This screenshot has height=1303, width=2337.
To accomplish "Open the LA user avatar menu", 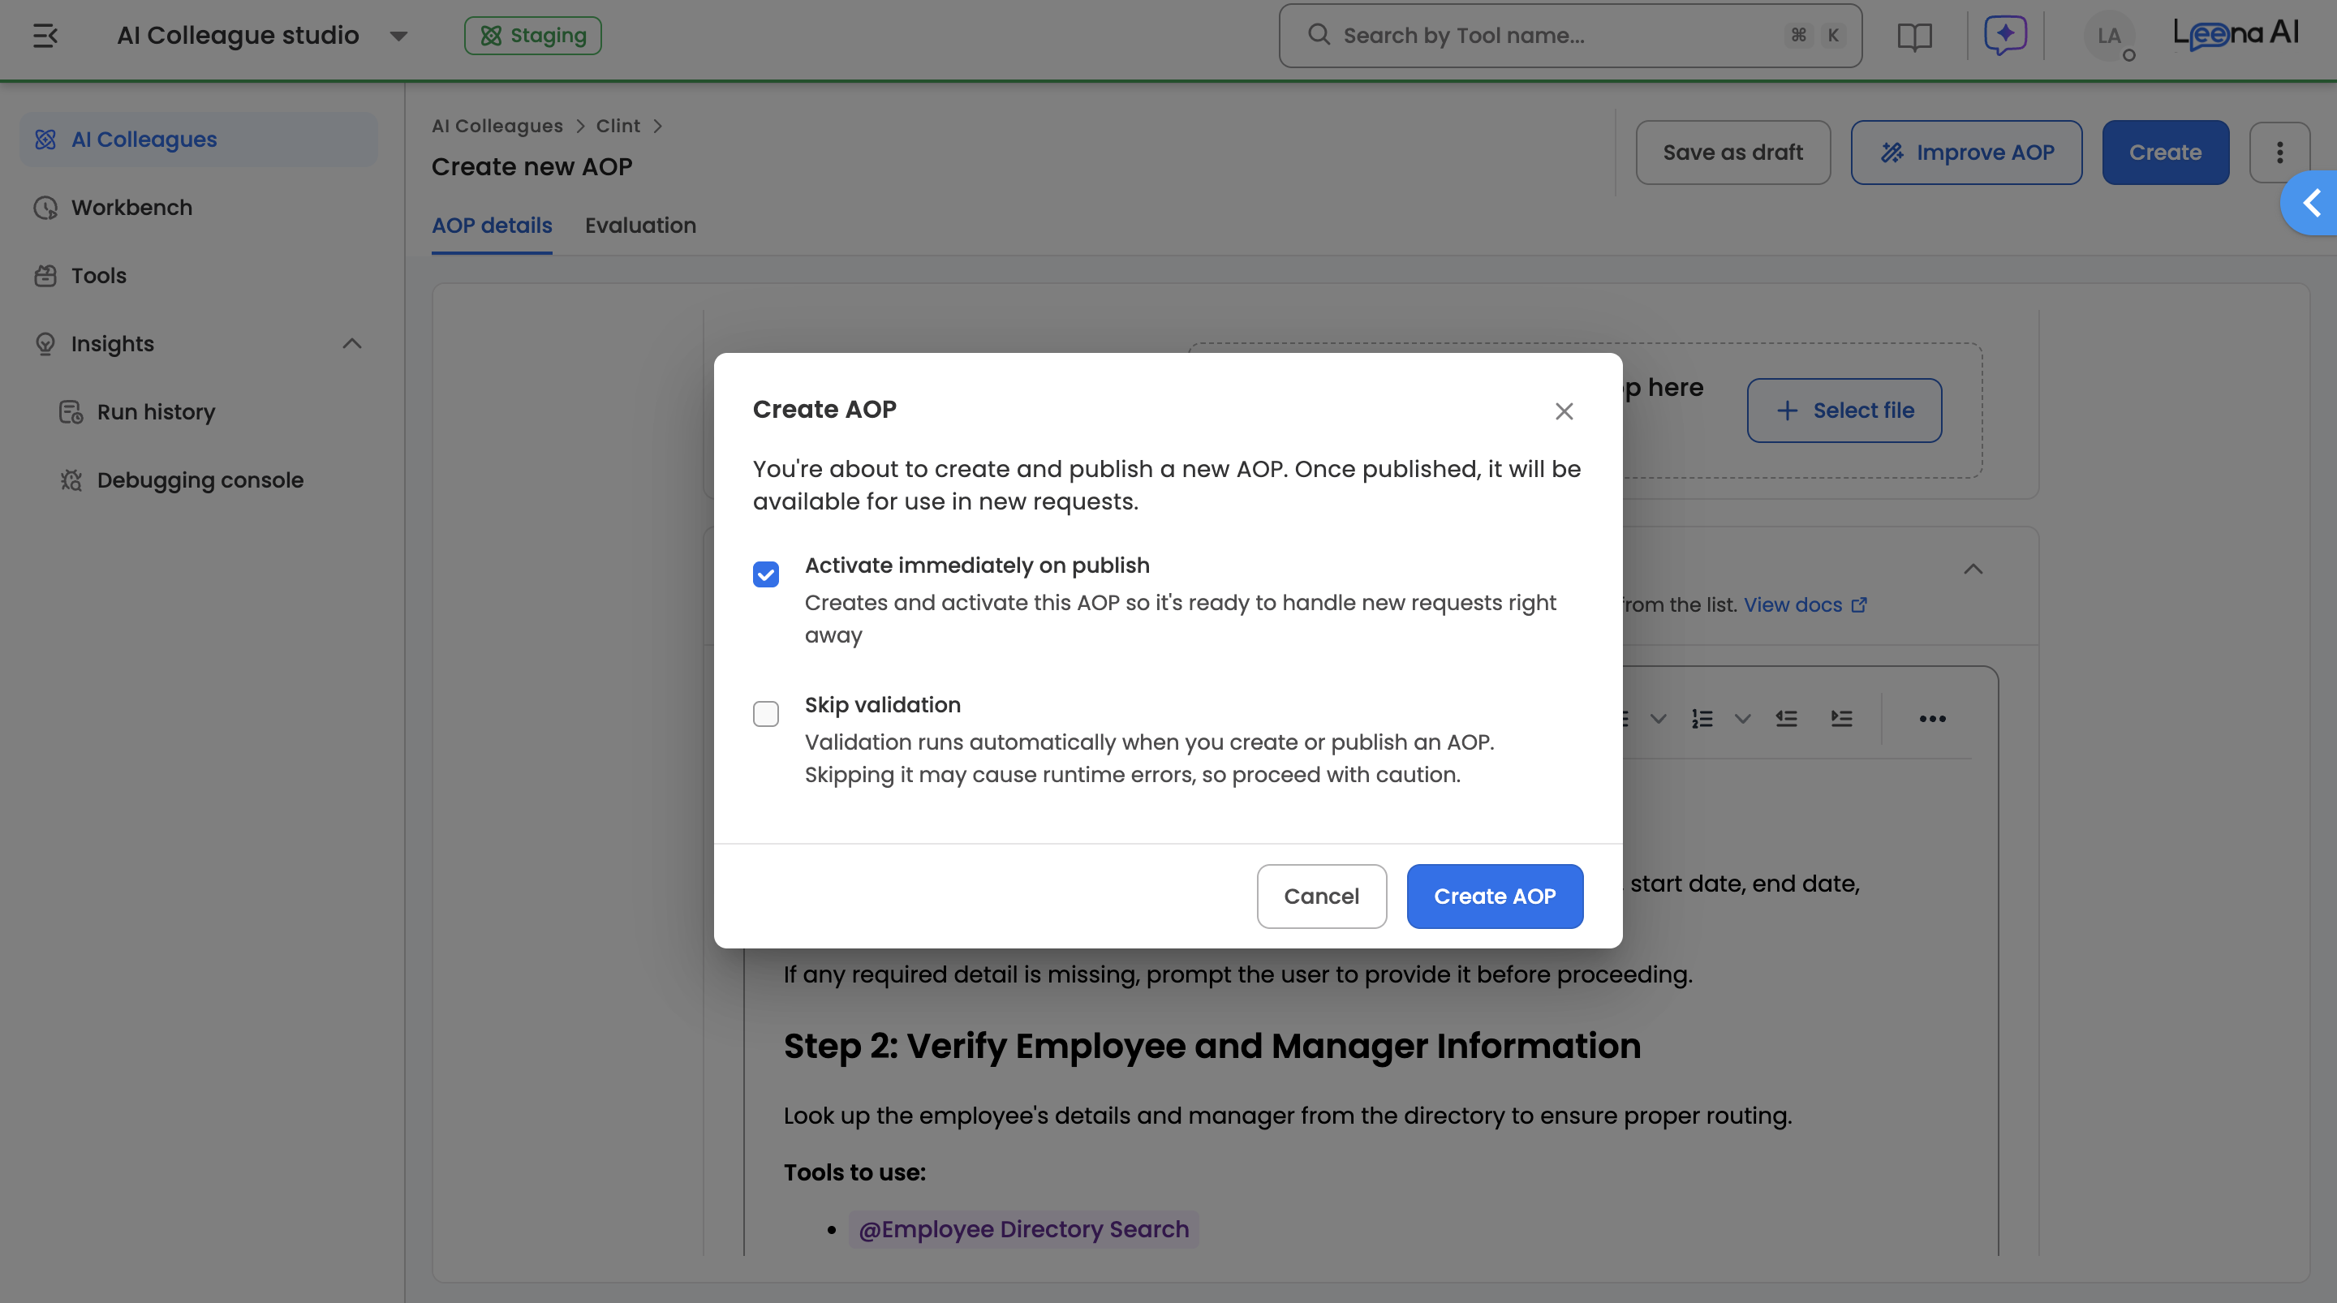I will pos(2108,37).
